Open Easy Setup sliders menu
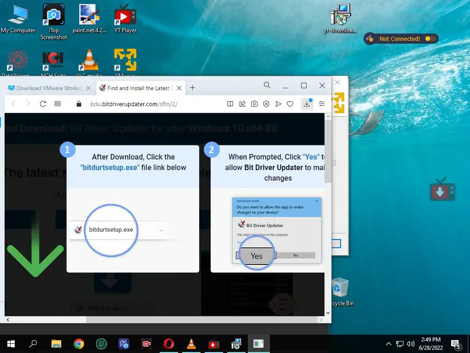The width and height of the screenshot is (470, 353). pyautogui.click(x=322, y=104)
